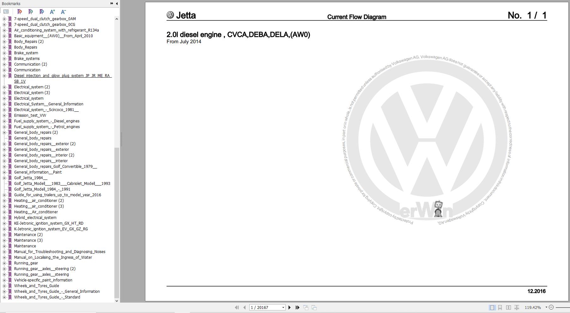Open General_body_repairs_Golf_Convertible_1979 bookmark
570x313 pixels.
pos(56,167)
